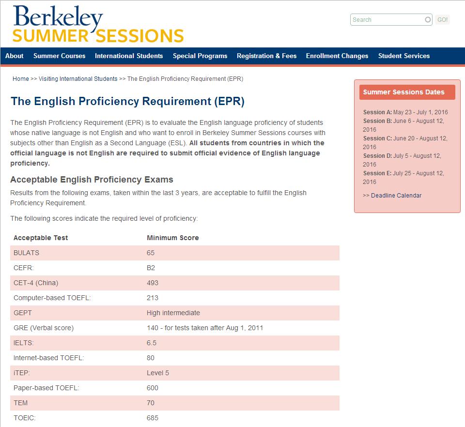The width and height of the screenshot is (465, 427).
Task: Click the GEPT value High intermediate
Action: coord(173,313)
